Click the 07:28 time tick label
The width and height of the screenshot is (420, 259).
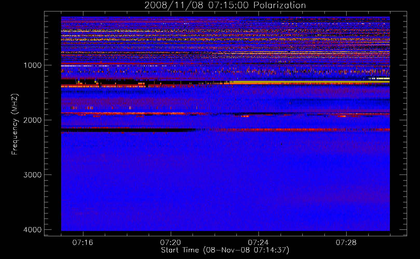(x=346, y=243)
